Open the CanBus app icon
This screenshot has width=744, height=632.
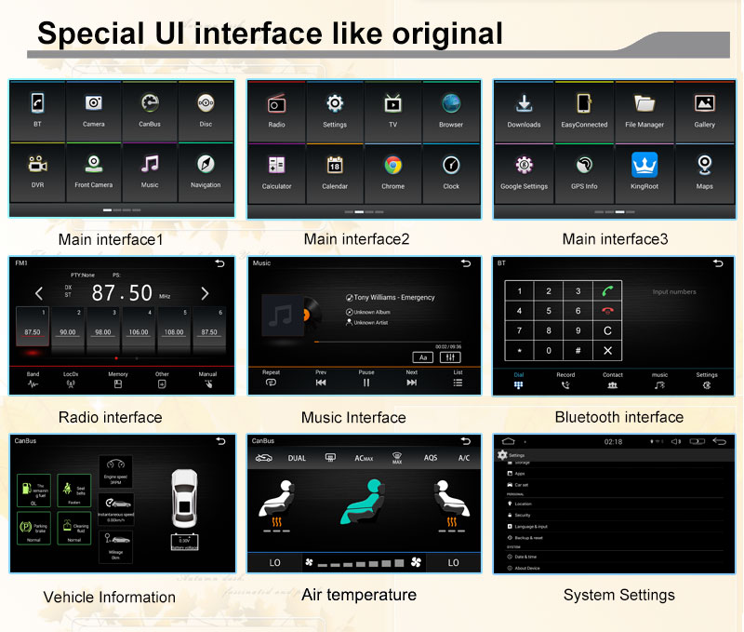150,108
